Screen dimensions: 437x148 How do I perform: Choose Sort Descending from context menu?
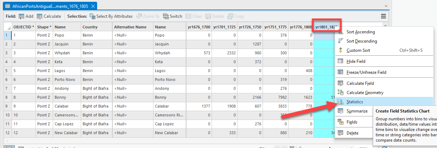362,41
